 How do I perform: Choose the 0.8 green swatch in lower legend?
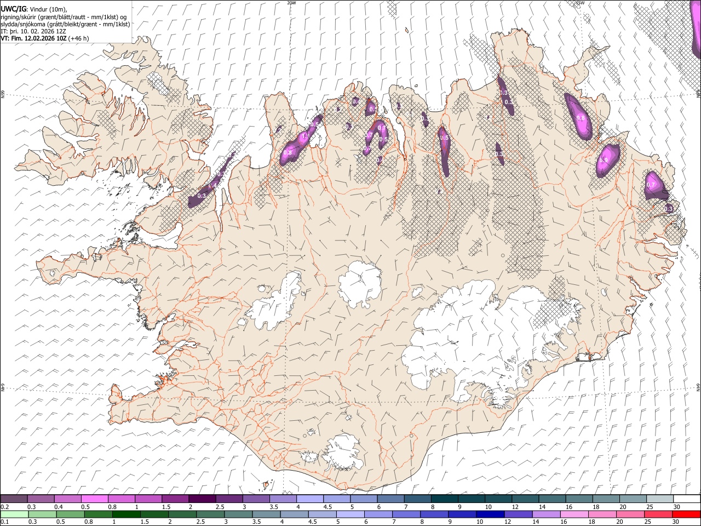99,514
